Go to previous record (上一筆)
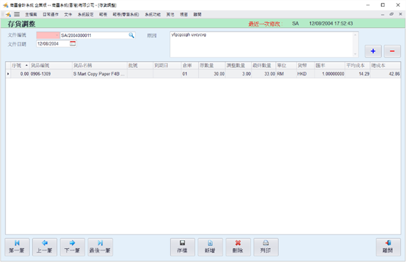Viewport: 406px width, 262px height. (x=45, y=247)
